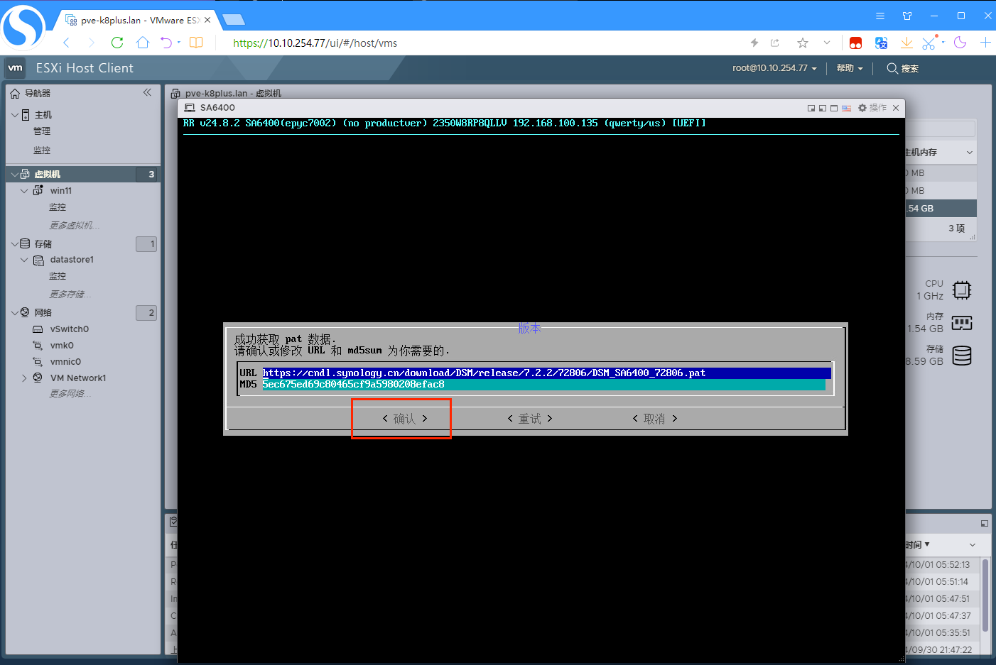Click the storage count badge 1
The height and width of the screenshot is (665, 996).
(146, 244)
